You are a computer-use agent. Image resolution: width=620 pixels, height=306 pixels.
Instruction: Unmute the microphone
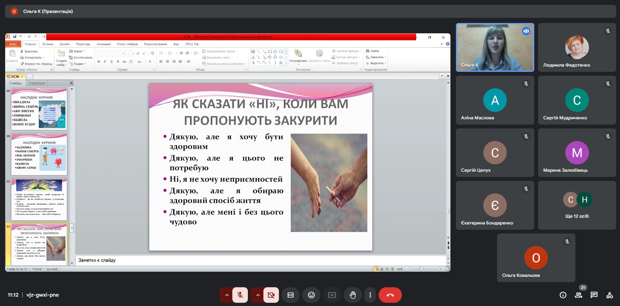(240, 295)
